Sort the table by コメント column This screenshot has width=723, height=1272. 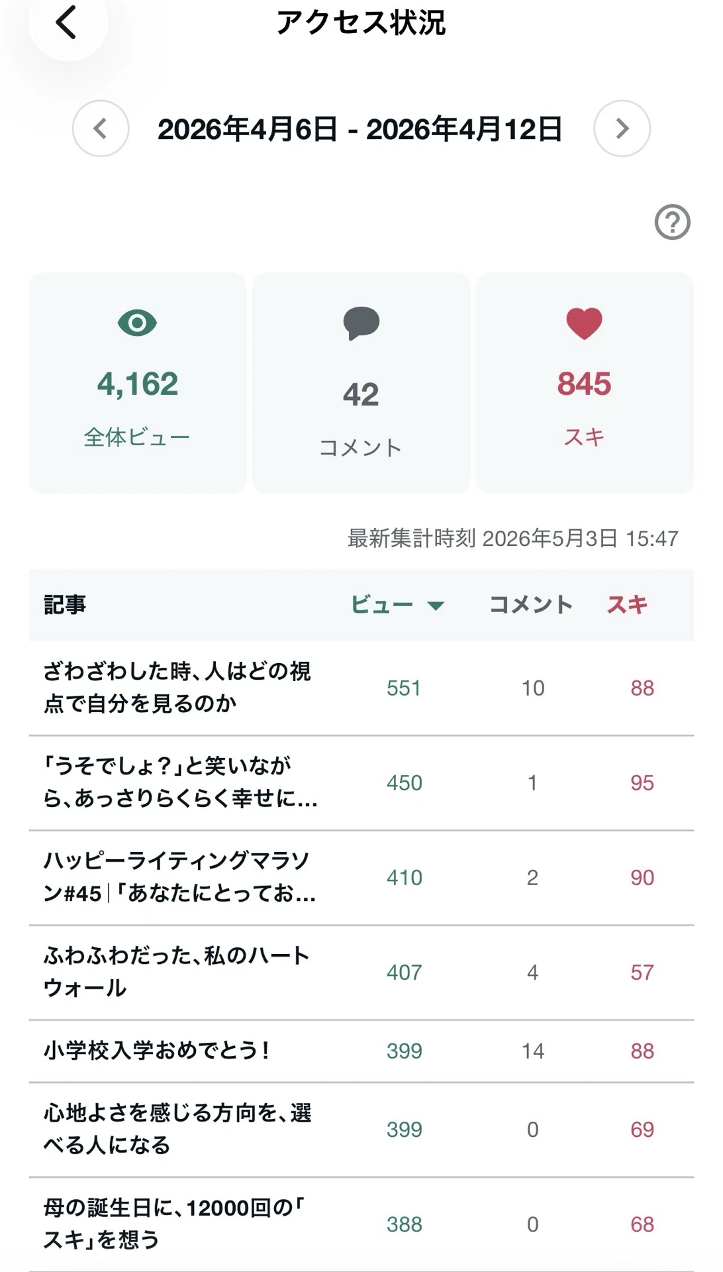coord(531,604)
